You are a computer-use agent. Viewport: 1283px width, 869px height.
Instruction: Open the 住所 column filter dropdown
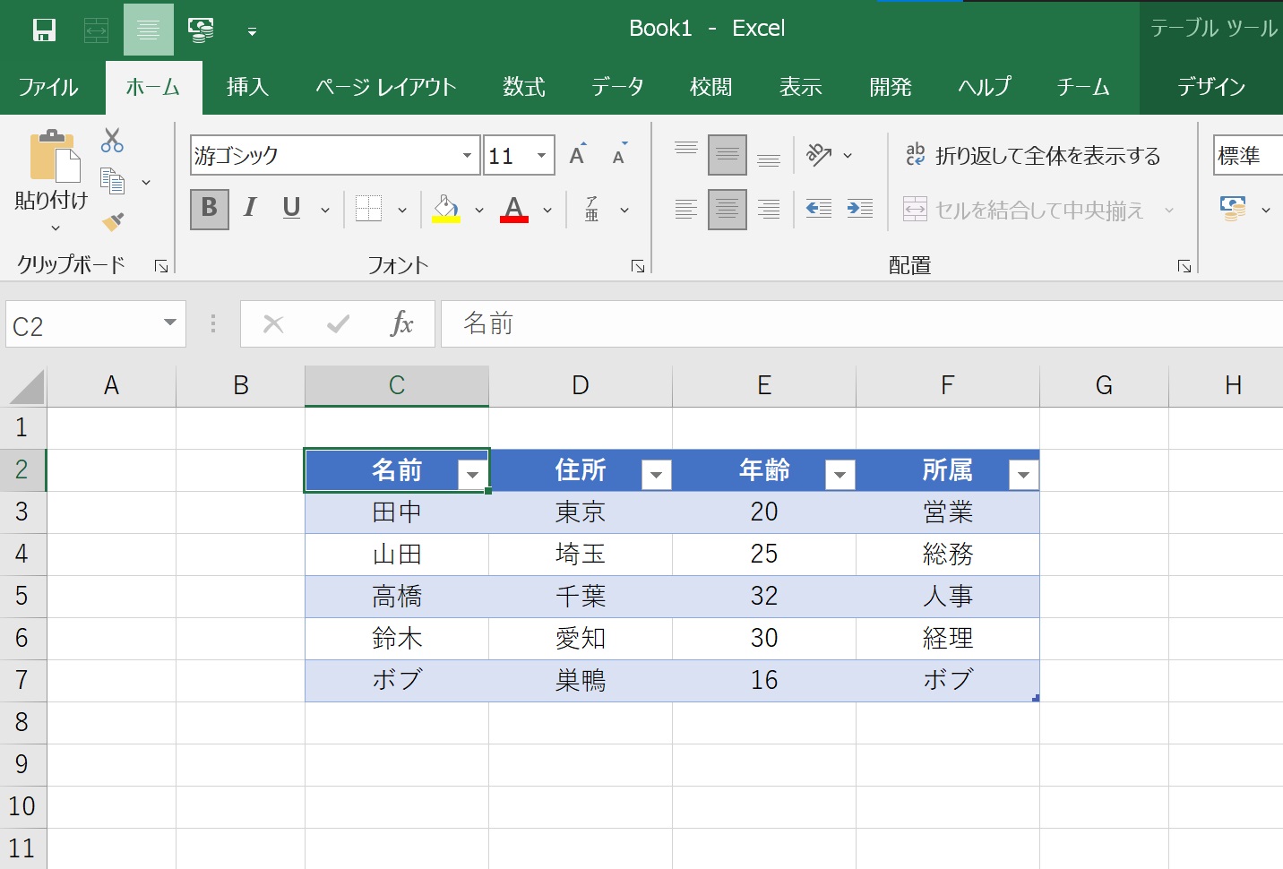tap(656, 475)
